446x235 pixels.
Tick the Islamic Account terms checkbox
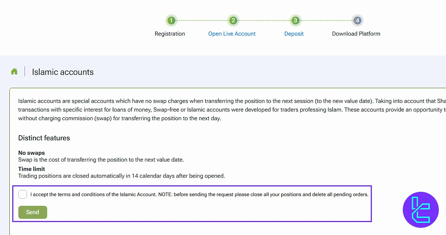[23, 194]
